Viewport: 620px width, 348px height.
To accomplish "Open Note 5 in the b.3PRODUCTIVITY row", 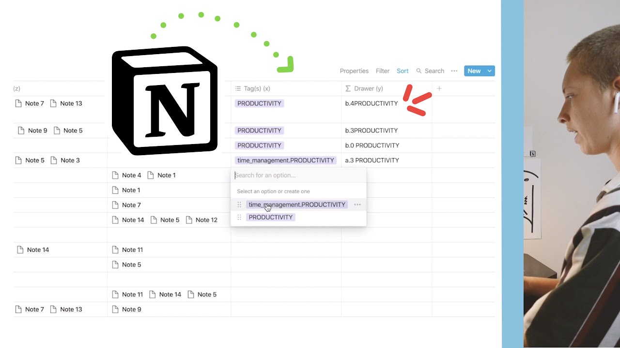I will pyautogui.click(x=68, y=130).
